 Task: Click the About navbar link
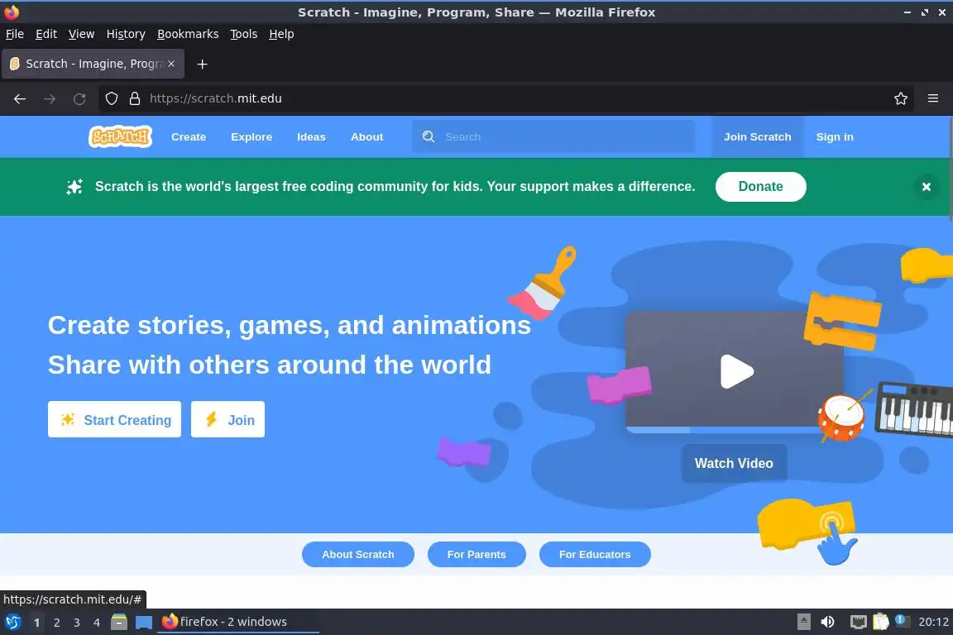click(x=367, y=136)
